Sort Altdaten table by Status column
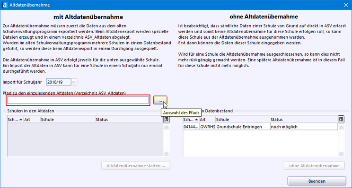 [x=129, y=120]
